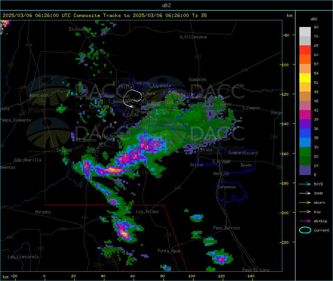Image resolution: width=333 pixels, height=281 pixels.
Task: Click the white storm track outline at San Rafael
Action: coord(132,98)
